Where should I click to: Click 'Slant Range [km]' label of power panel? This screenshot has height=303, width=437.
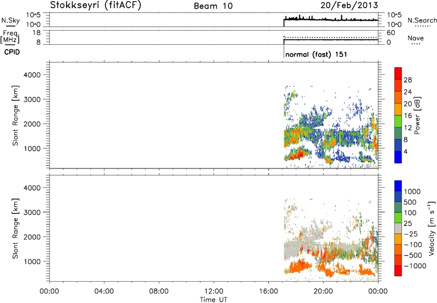[x=15, y=115]
